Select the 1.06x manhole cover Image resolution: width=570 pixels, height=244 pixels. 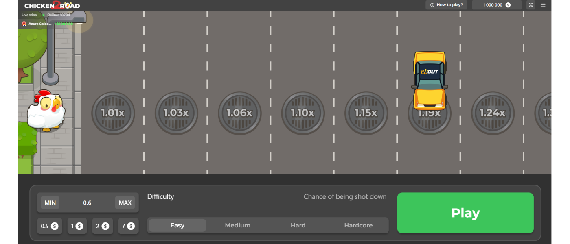pyautogui.click(x=239, y=113)
